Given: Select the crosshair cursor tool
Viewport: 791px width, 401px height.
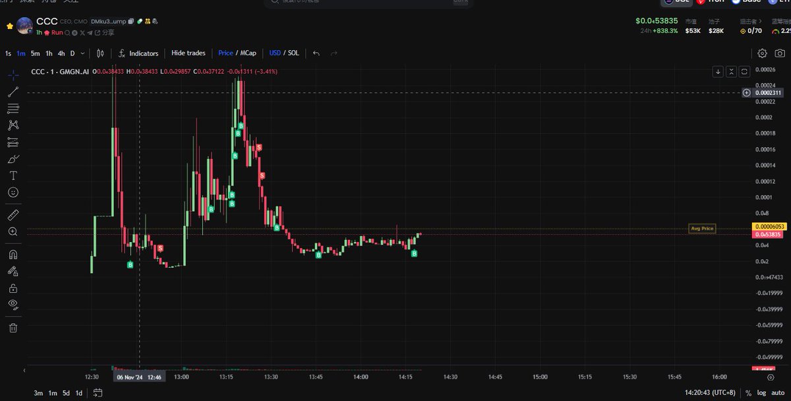Looking at the screenshot, I should [13, 75].
